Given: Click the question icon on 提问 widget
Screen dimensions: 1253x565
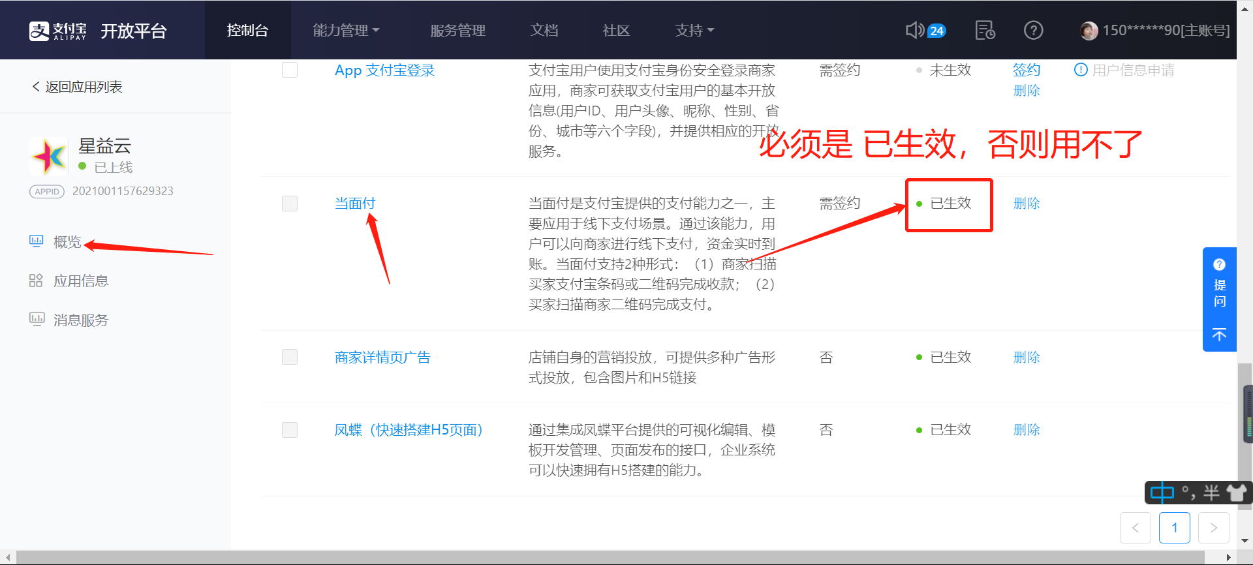Looking at the screenshot, I should coord(1219,264).
